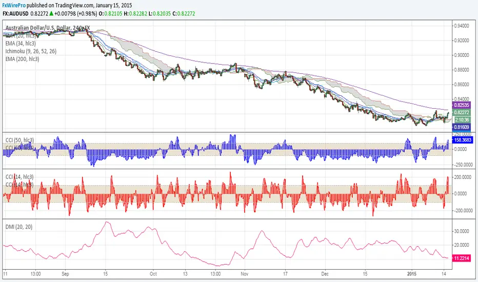Click the dark blue 0.81609 price tag

(x=462, y=127)
